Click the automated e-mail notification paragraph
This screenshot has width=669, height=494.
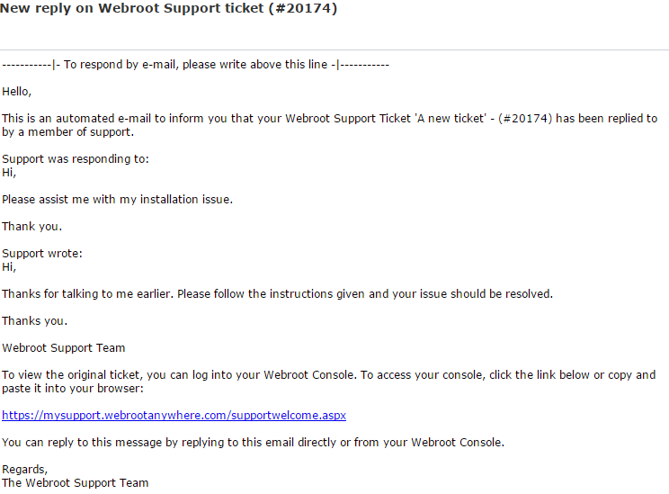329,125
